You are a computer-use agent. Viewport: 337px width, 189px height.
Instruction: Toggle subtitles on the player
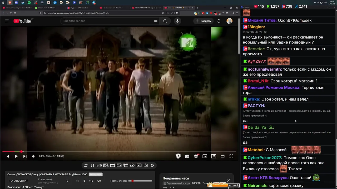pyautogui.click(x=187, y=156)
